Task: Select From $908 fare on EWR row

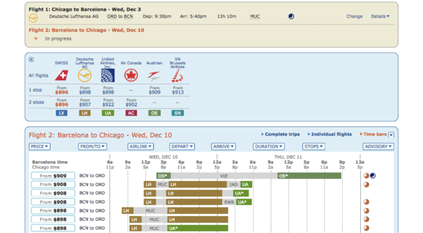Action: click(53, 202)
